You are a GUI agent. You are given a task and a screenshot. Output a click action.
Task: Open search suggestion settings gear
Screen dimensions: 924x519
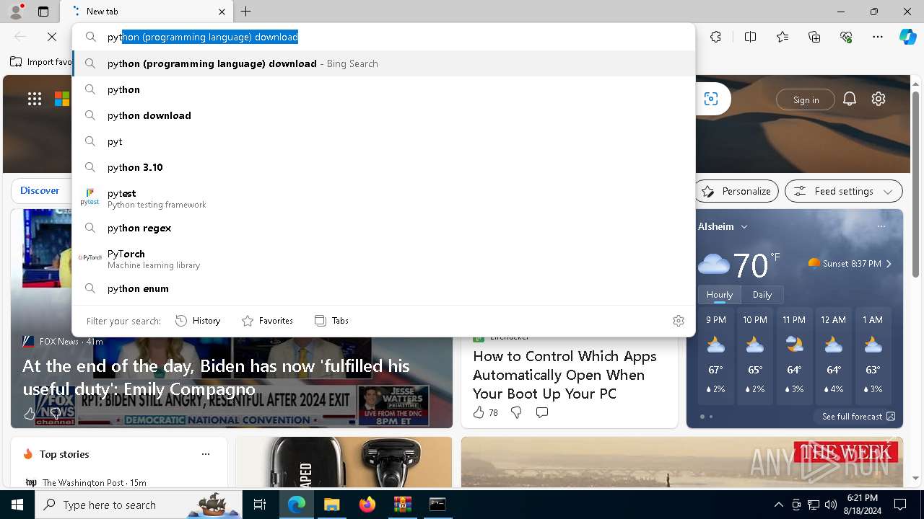679,321
